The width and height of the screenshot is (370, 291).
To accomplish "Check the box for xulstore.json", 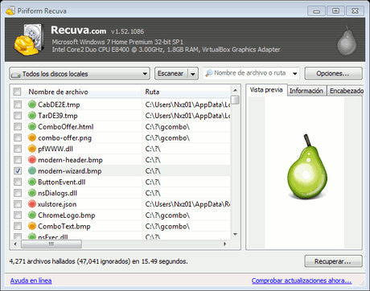I will 18,203.
